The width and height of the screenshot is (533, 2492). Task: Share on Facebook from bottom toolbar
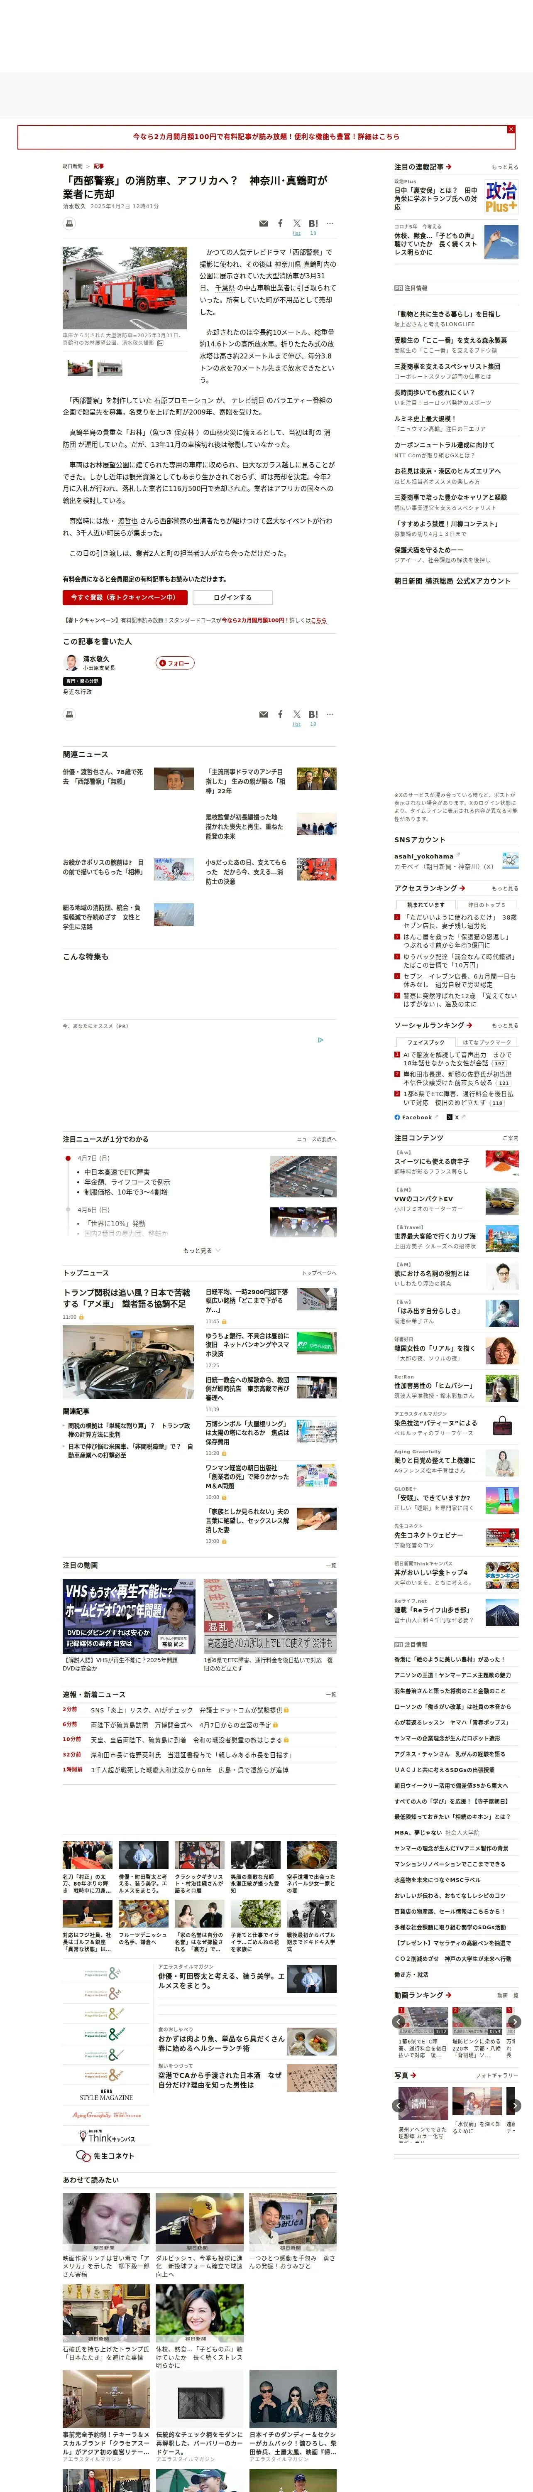[281, 714]
